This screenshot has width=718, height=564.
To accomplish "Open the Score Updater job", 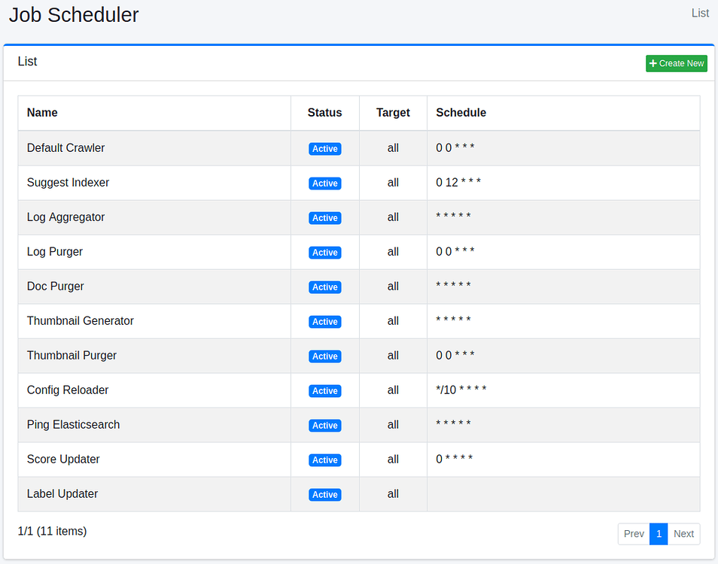I will (63, 459).
